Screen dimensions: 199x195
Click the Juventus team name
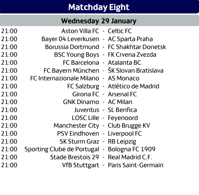87,110
